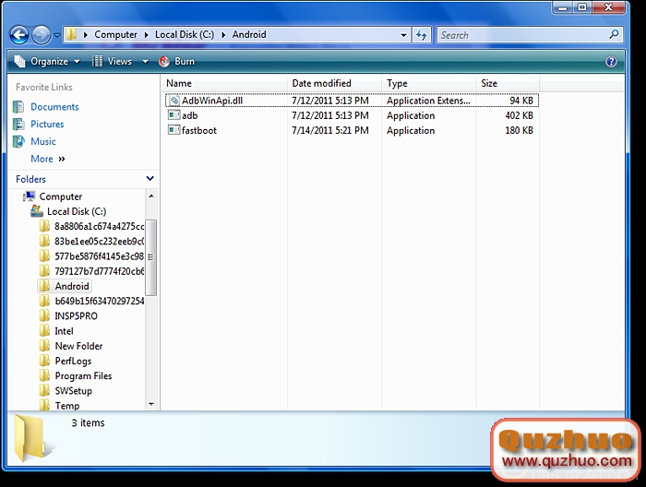Select folder 83be1ee05c232eeb9c in tree
Screen dimensions: 646x487
tap(100, 242)
